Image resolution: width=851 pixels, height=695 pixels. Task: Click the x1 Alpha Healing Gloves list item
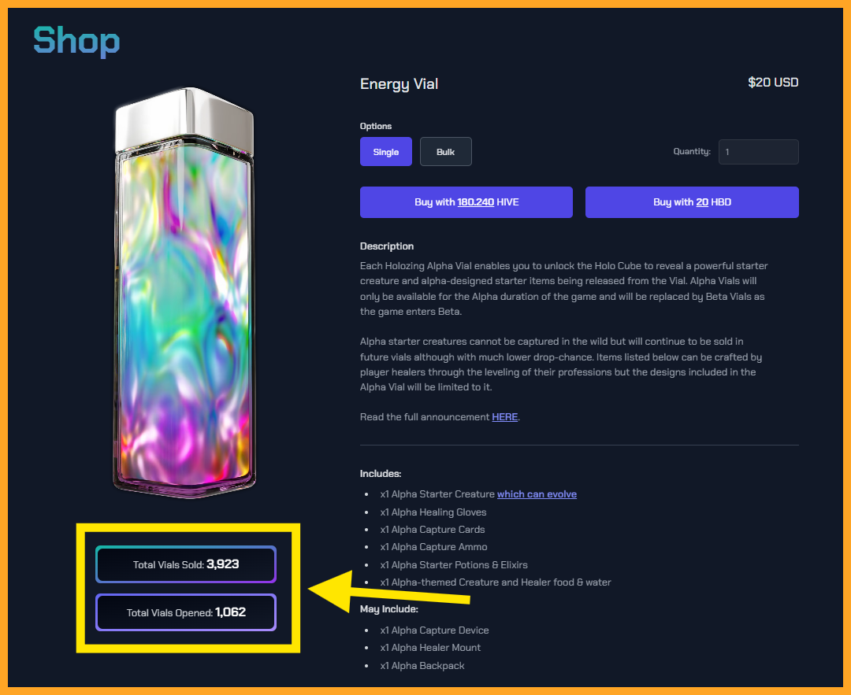pyautogui.click(x=433, y=512)
